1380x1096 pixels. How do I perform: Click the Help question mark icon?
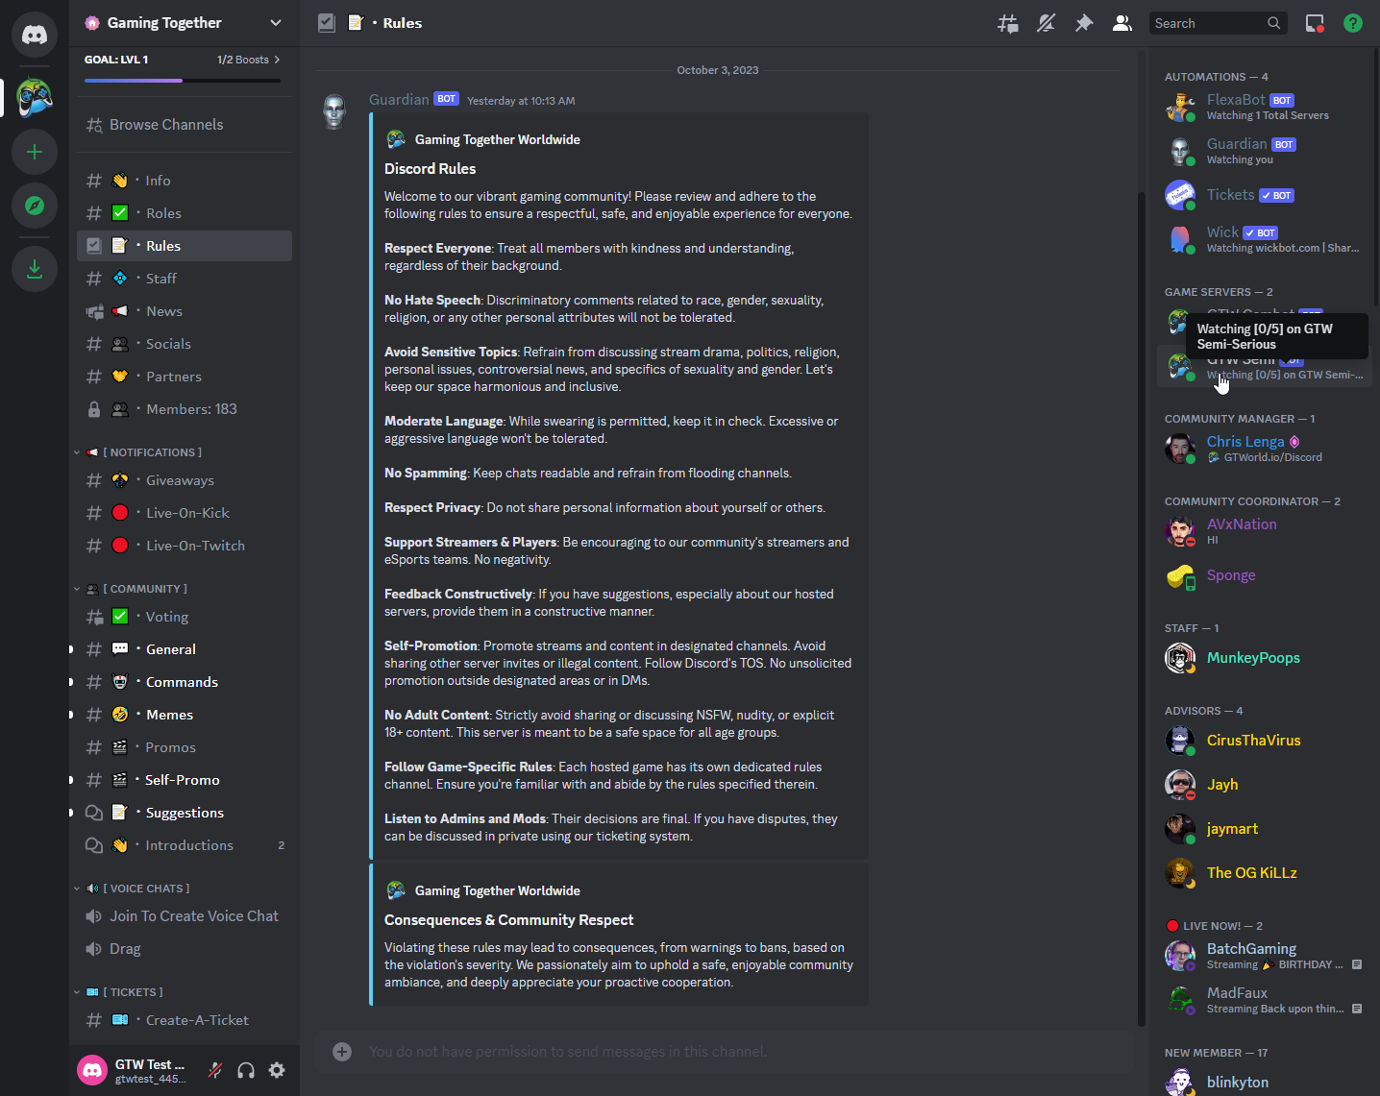click(1353, 23)
